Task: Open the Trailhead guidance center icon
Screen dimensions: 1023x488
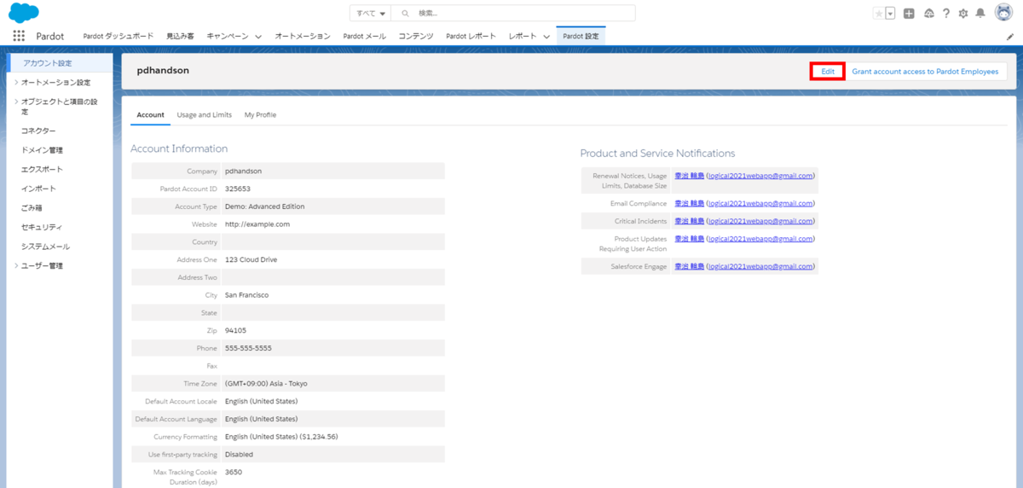Action: [929, 14]
